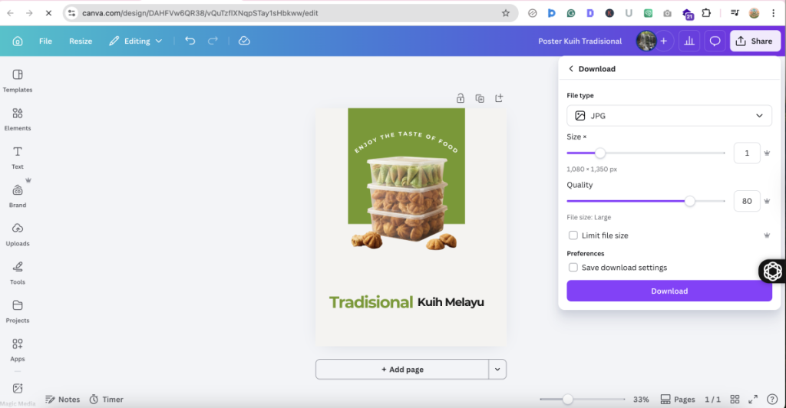The height and width of the screenshot is (408, 786).
Task: Open the Brand panel
Action: [x=18, y=196]
